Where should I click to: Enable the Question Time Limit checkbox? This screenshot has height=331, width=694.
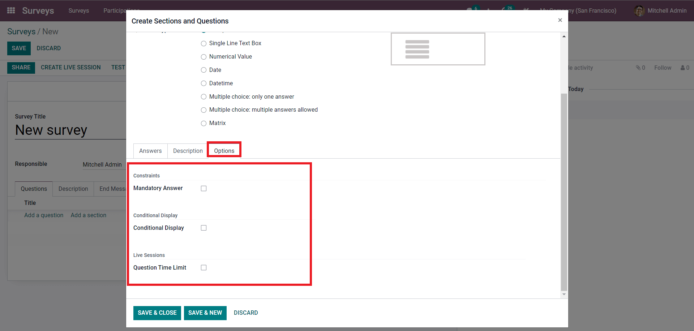coord(204,268)
